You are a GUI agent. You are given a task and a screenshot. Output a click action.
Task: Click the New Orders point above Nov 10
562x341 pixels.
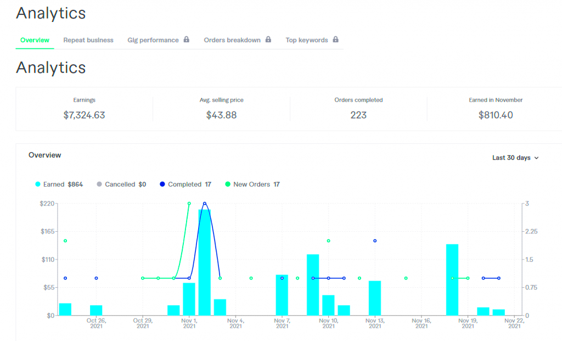(328, 241)
